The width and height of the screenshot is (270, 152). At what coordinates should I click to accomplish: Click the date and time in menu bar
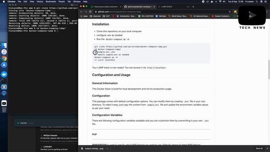click(235, 2)
